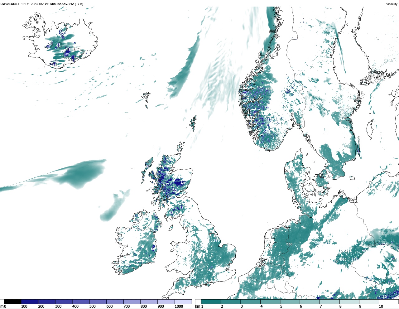
Task: Click the '48' value over Iceland
Action: [69, 50]
